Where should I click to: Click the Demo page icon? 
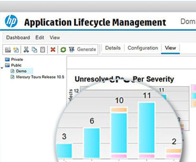tap(12, 71)
